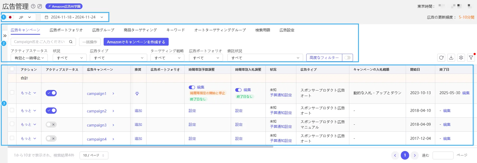
Task: Click the edit note icon beside the title
Action: [40, 6]
